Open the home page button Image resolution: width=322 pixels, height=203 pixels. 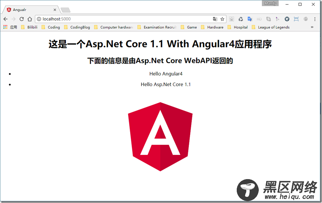(x=30, y=19)
